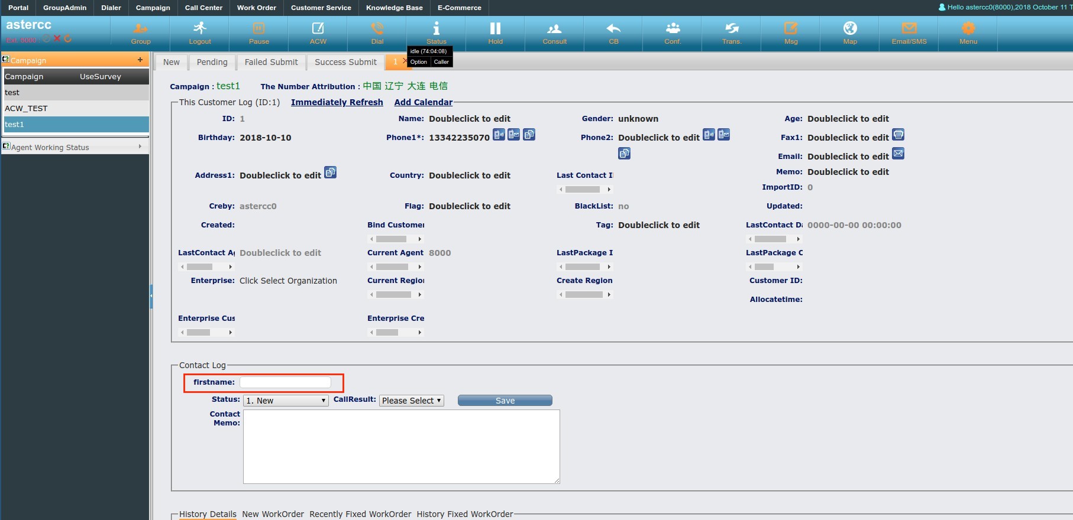
Task: Click the Immediately Refresh link
Action: tap(337, 102)
